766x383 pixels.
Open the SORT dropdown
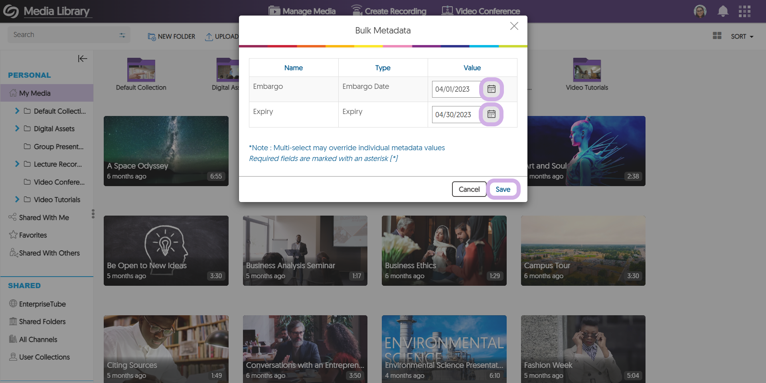[742, 36]
